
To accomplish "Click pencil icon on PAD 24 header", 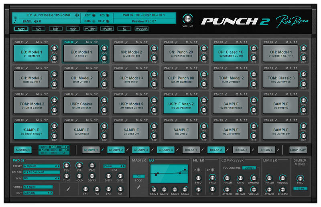I will point(276,120).
